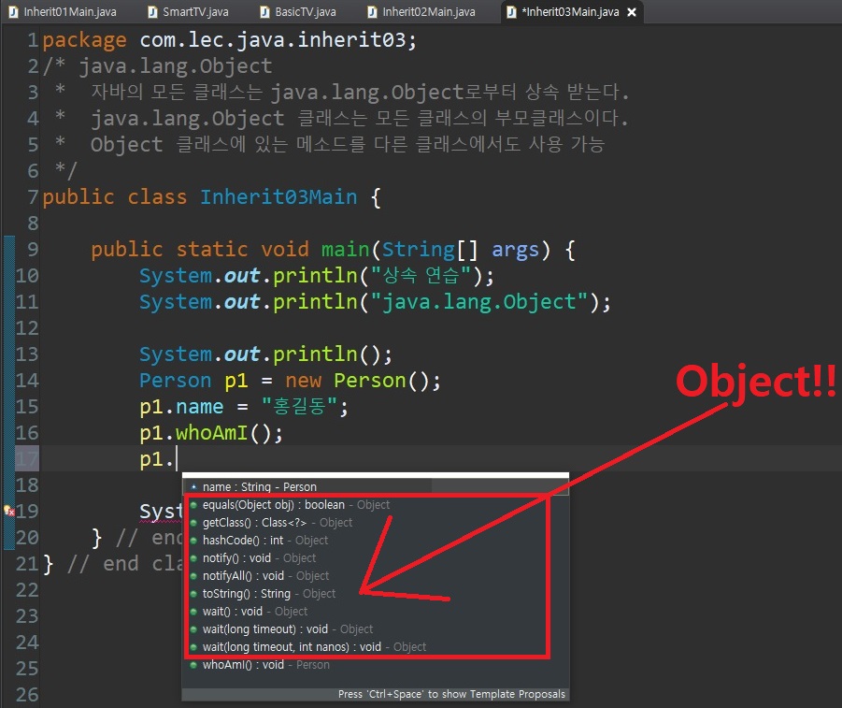Choose the wait() : void proposal
This screenshot has width=842, height=708.
pyautogui.click(x=376, y=612)
